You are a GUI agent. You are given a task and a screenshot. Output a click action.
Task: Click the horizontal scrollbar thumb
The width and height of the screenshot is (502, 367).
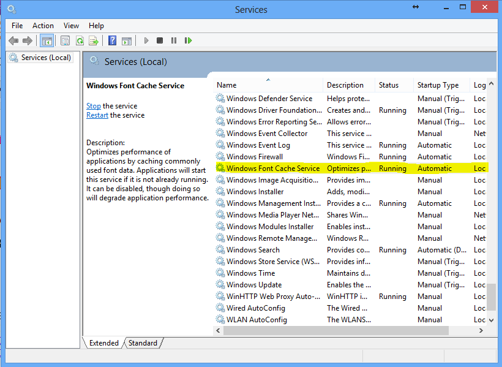pos(336,330)
